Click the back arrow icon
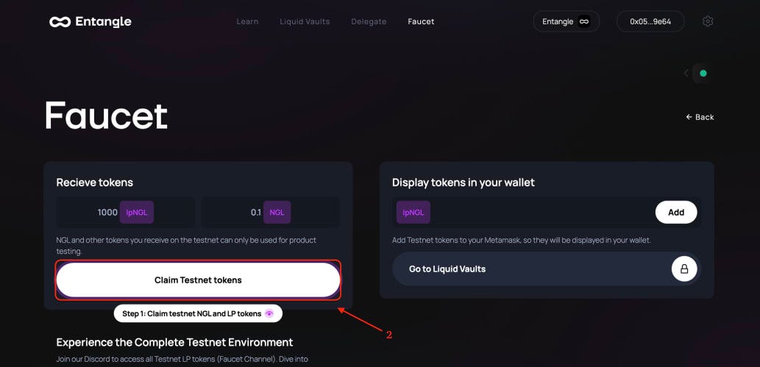Image resolution: width=760 pixels, height=367 pixels. 689,117
